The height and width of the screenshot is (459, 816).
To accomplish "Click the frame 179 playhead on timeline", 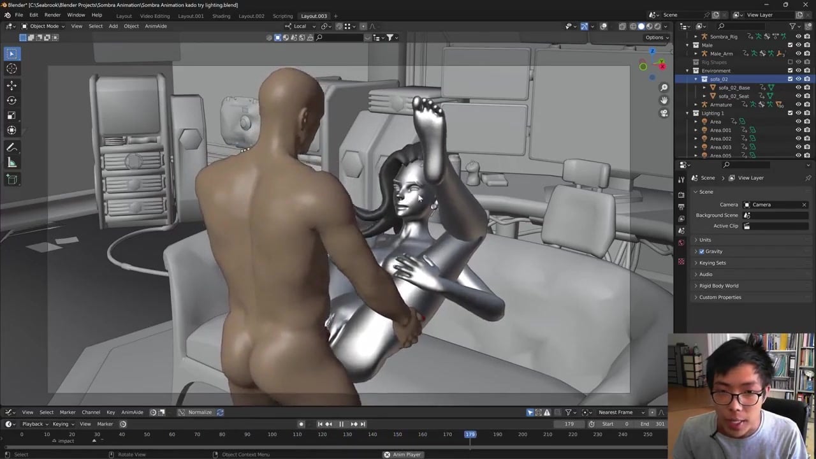I will point(470,434).
